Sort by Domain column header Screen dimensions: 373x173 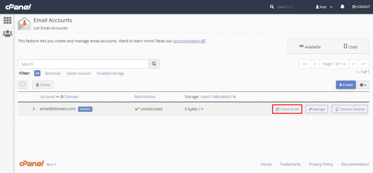click(x=72, y=97)
